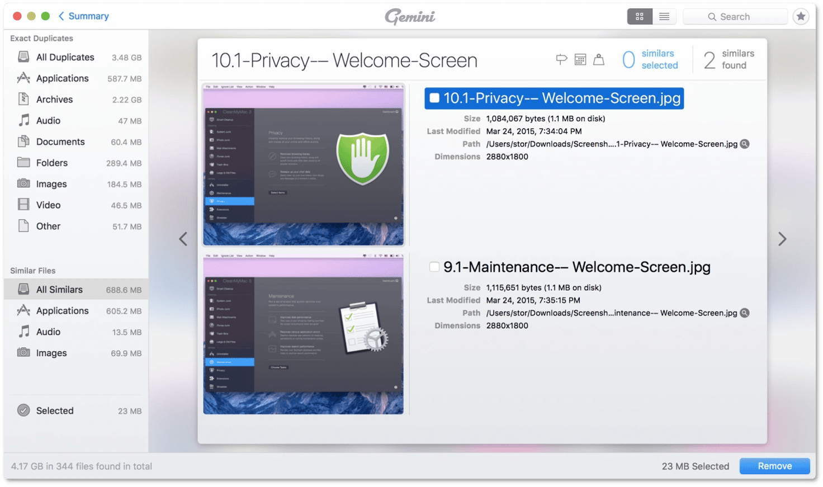
Task: Select Images under Exact Duplicates
Action: tap(76, 184)
